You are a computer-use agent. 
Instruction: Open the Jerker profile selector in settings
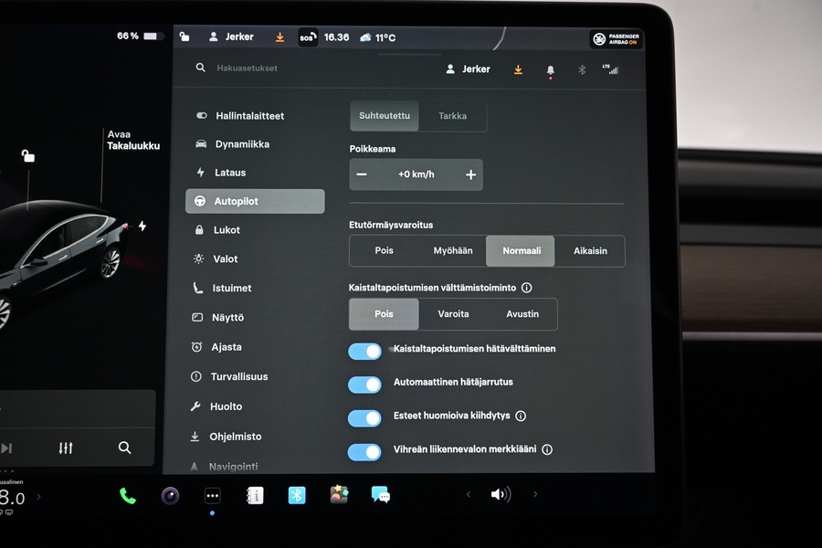click(x=468, y=69)
